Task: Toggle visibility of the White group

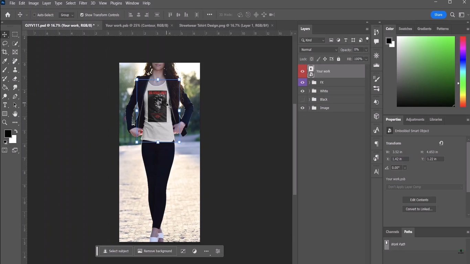Action: coord(302,91)
